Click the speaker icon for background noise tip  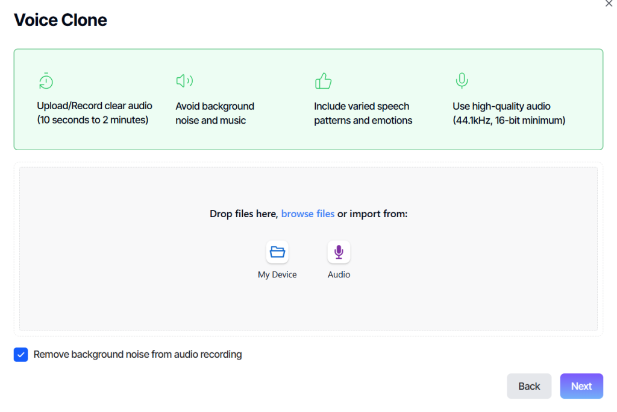pos(184,80)
